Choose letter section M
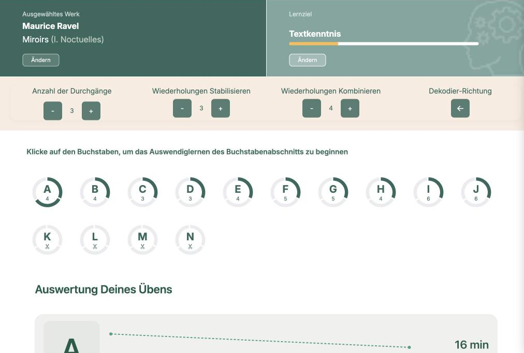524x353 pixels. point(143,240)
